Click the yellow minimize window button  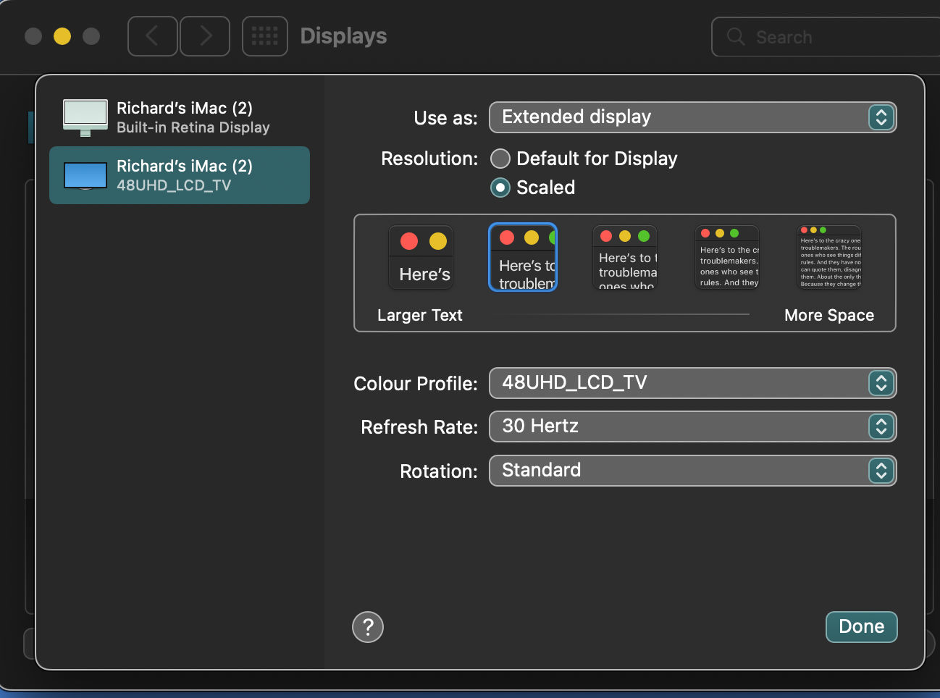(x=62, y=36)
